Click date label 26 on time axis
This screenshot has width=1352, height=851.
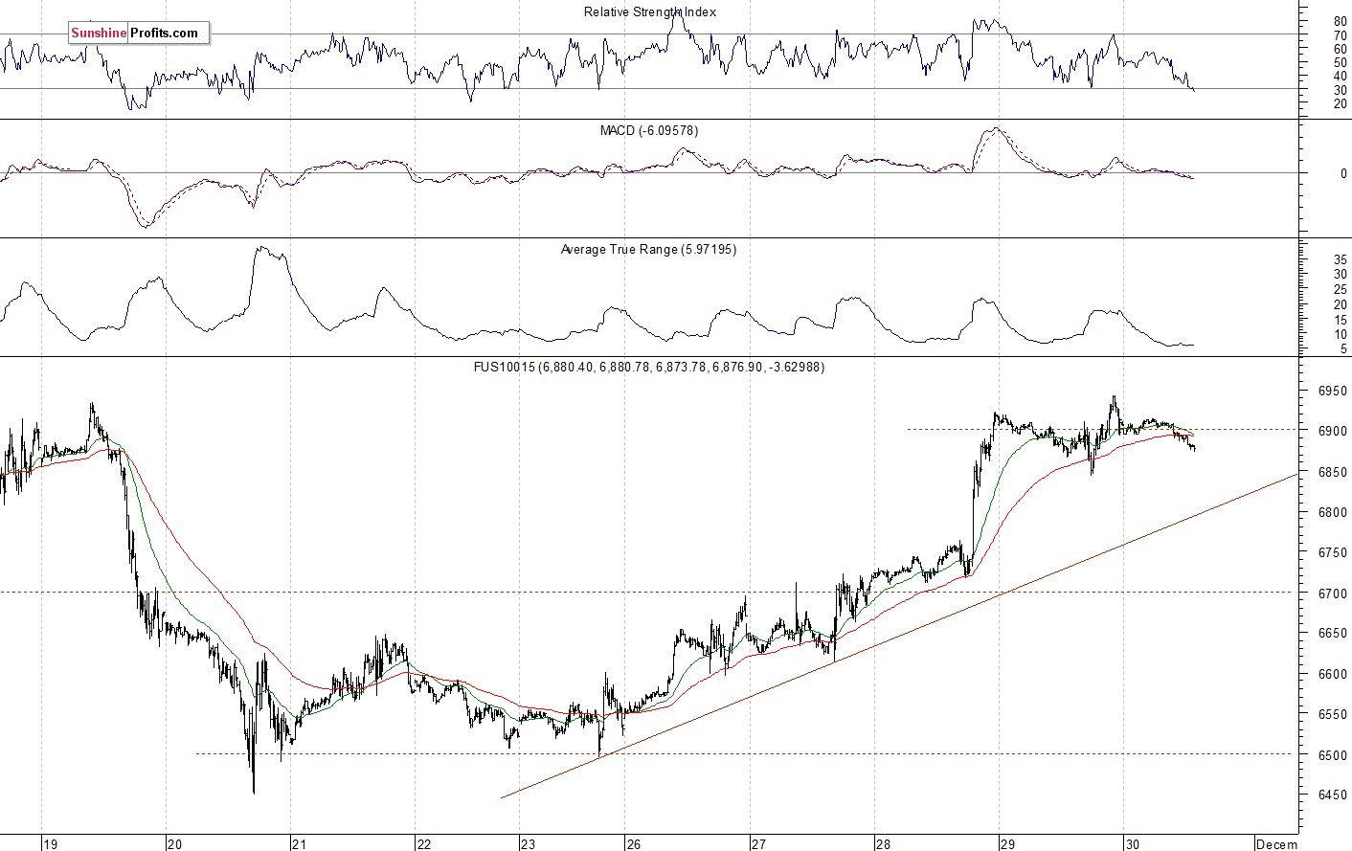(633, 844)
